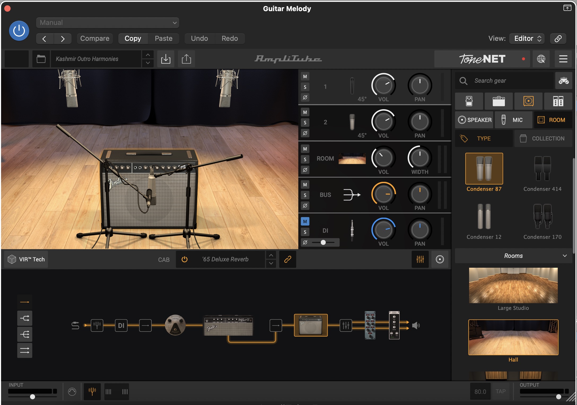Click the VIR Tech button
This screenshot has width=577, height=405.
tap(26, 259)
